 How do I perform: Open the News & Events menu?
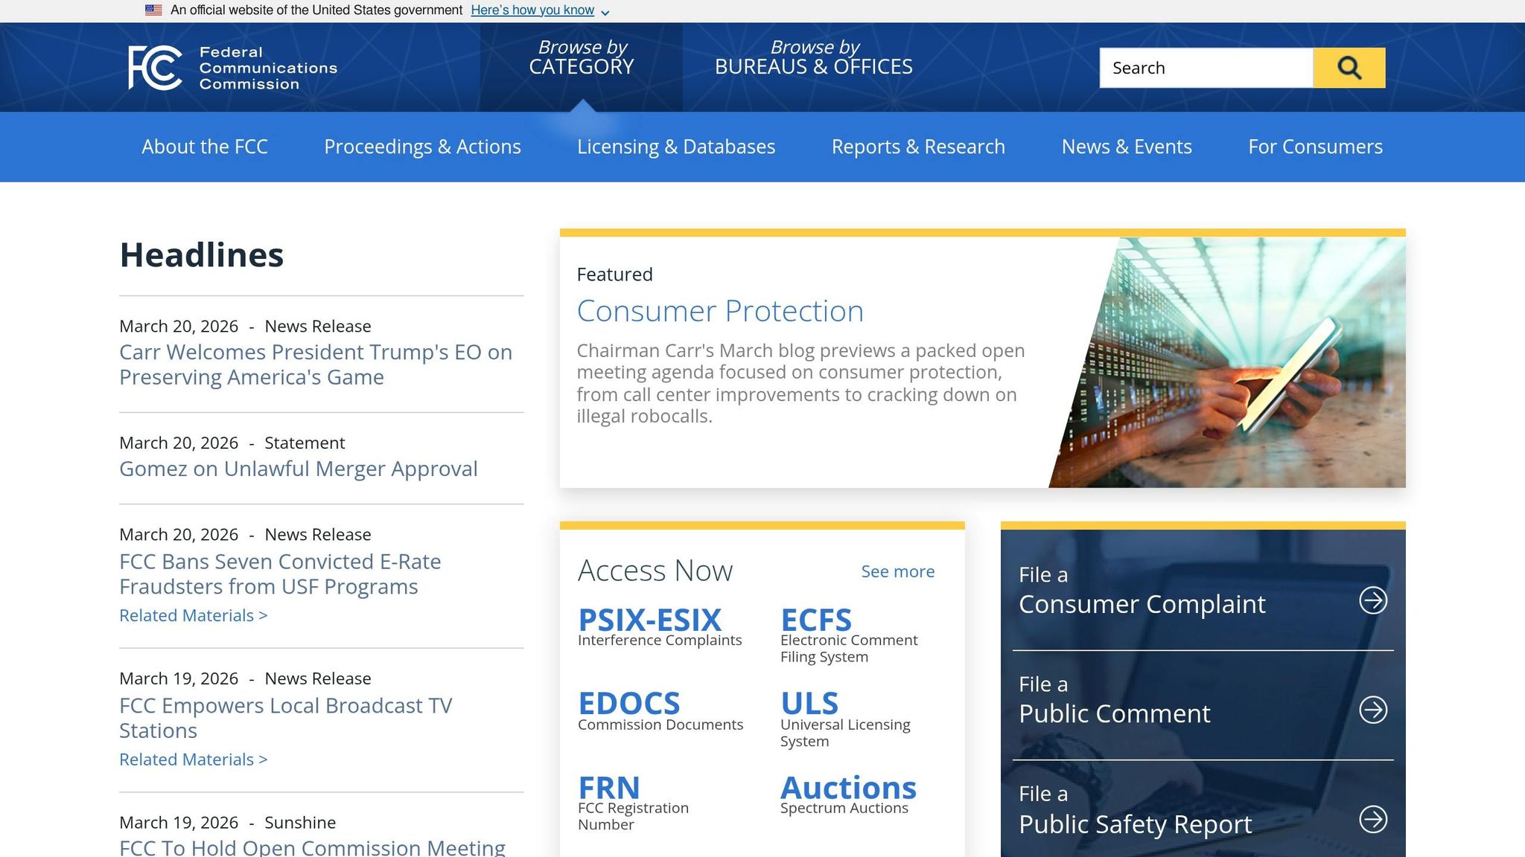point(1127,147)
